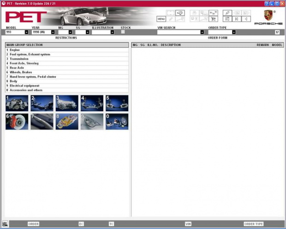The image size is (286, 229).
Task: Click the bottom ORDER TYPE button
Action: [253, 224]
